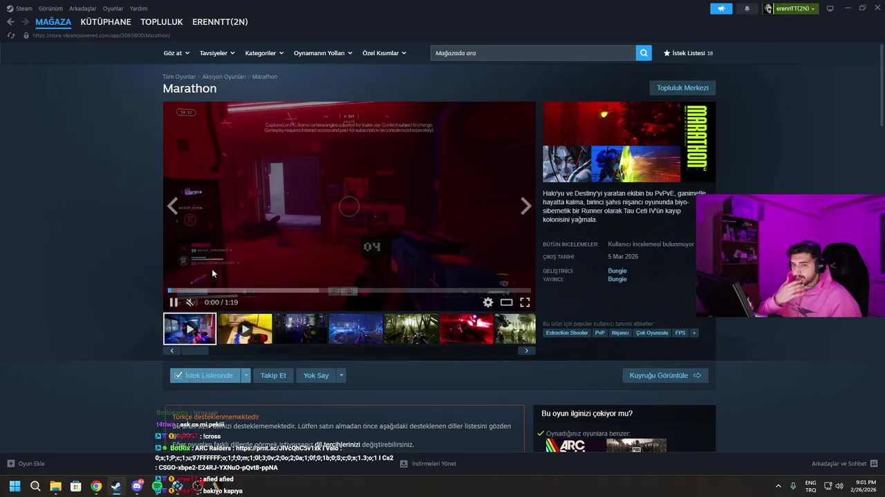Open the Tavsiyeler dropdown menu
The height and width of the screenshot is (497, 885).
(217, 53)
